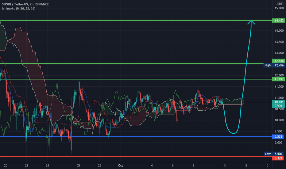The image size is (286, 169).
Task: Click the cyan arrowhead at the 14.452 target
Action: tap(251, 22)
